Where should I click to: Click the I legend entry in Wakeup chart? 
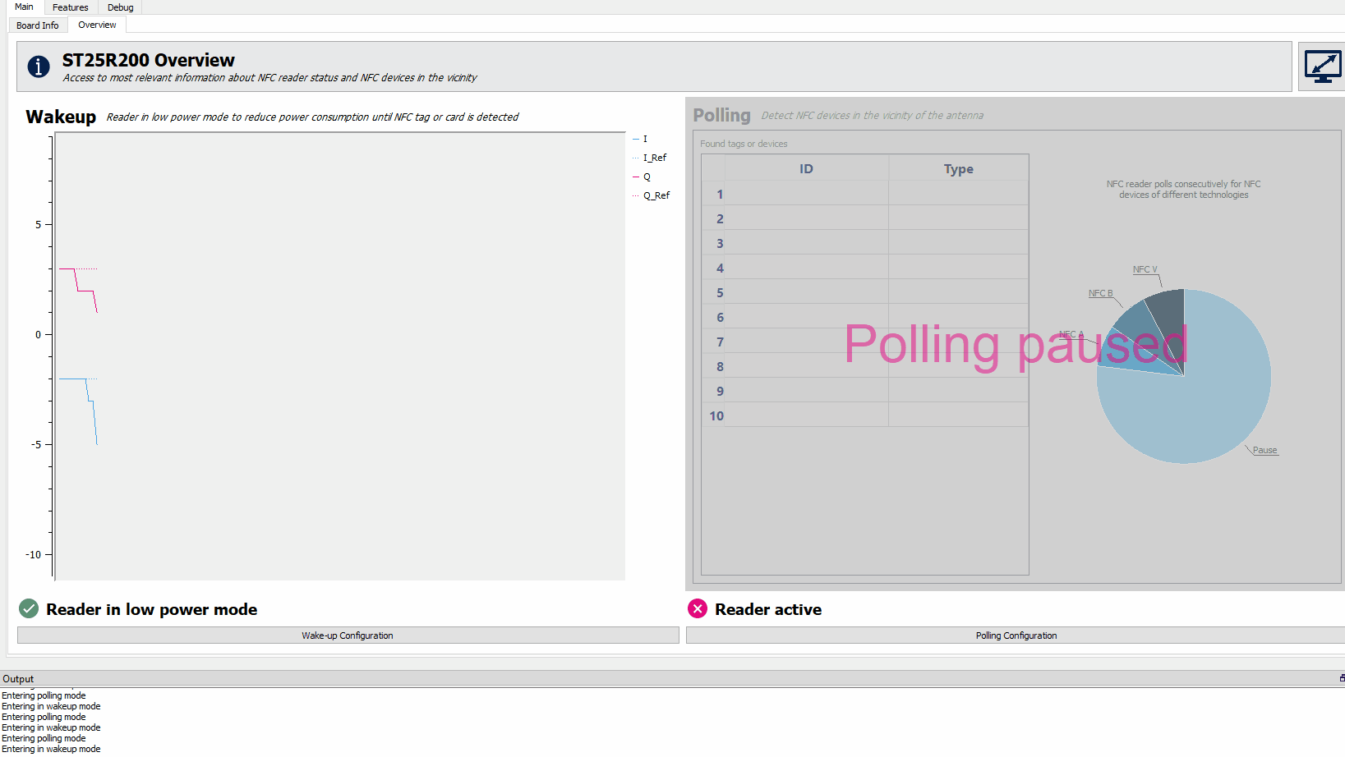(641, 139)
